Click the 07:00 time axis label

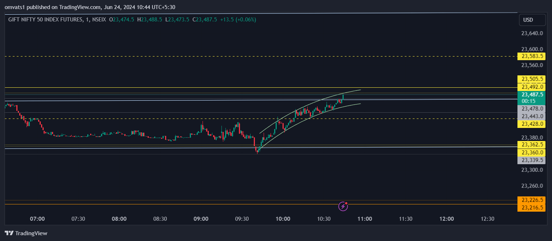pyautogui.click(x=37, y=219)
